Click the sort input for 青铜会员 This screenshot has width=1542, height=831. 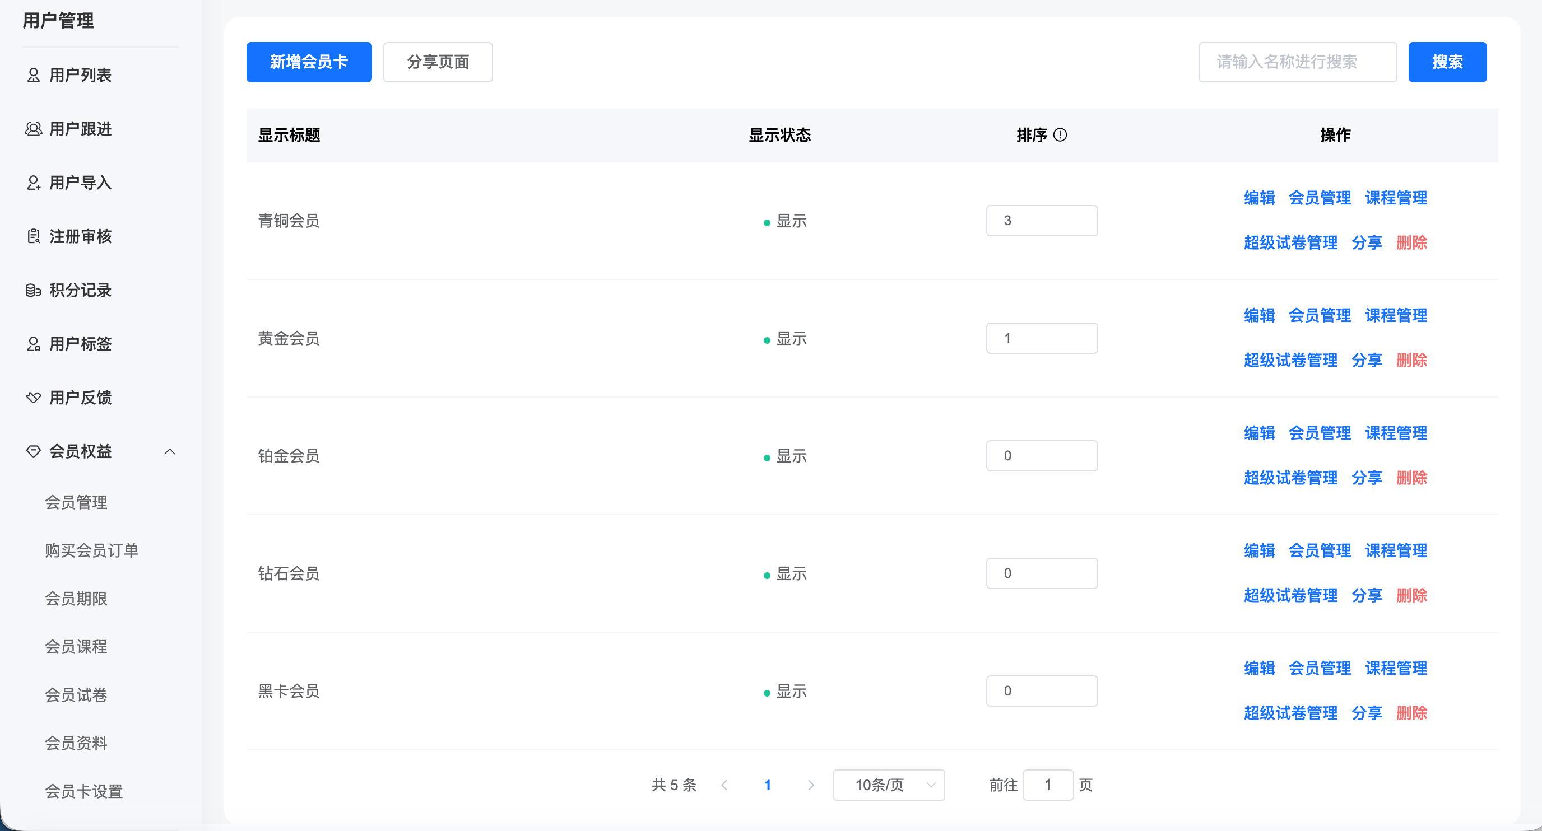point(1042,221)
